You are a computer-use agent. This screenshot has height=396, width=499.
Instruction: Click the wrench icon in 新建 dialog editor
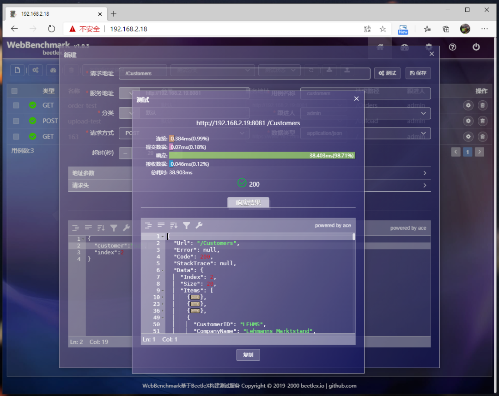click(x=126, y=228)
